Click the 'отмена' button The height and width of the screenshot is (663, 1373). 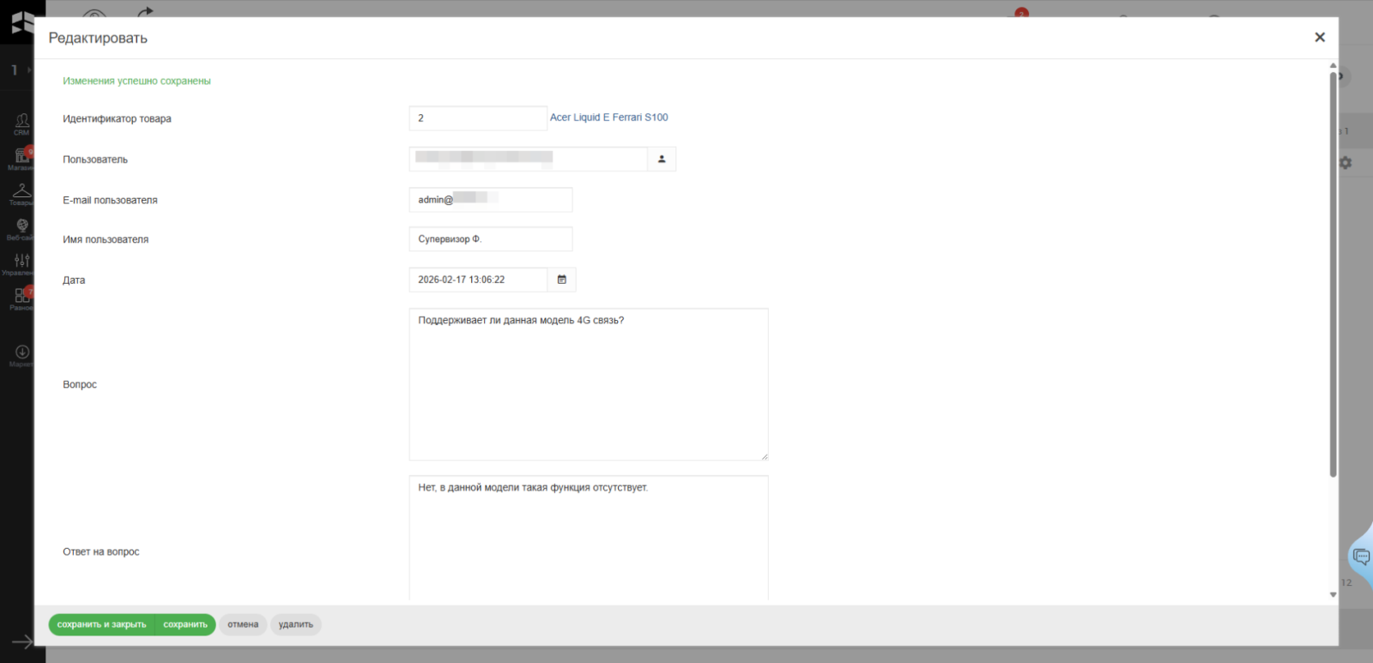pos(243,624)
